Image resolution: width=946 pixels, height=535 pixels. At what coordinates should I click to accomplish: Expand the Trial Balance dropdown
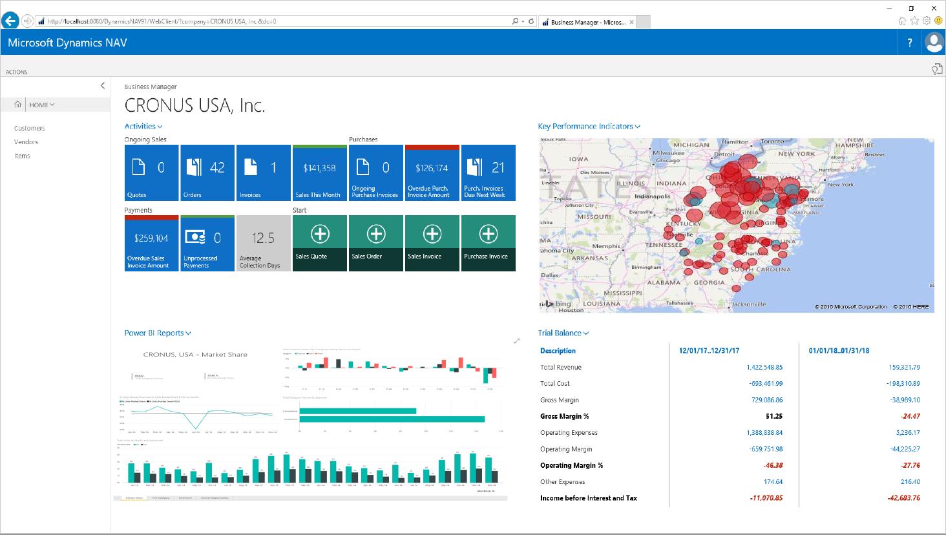click(563, 333)
